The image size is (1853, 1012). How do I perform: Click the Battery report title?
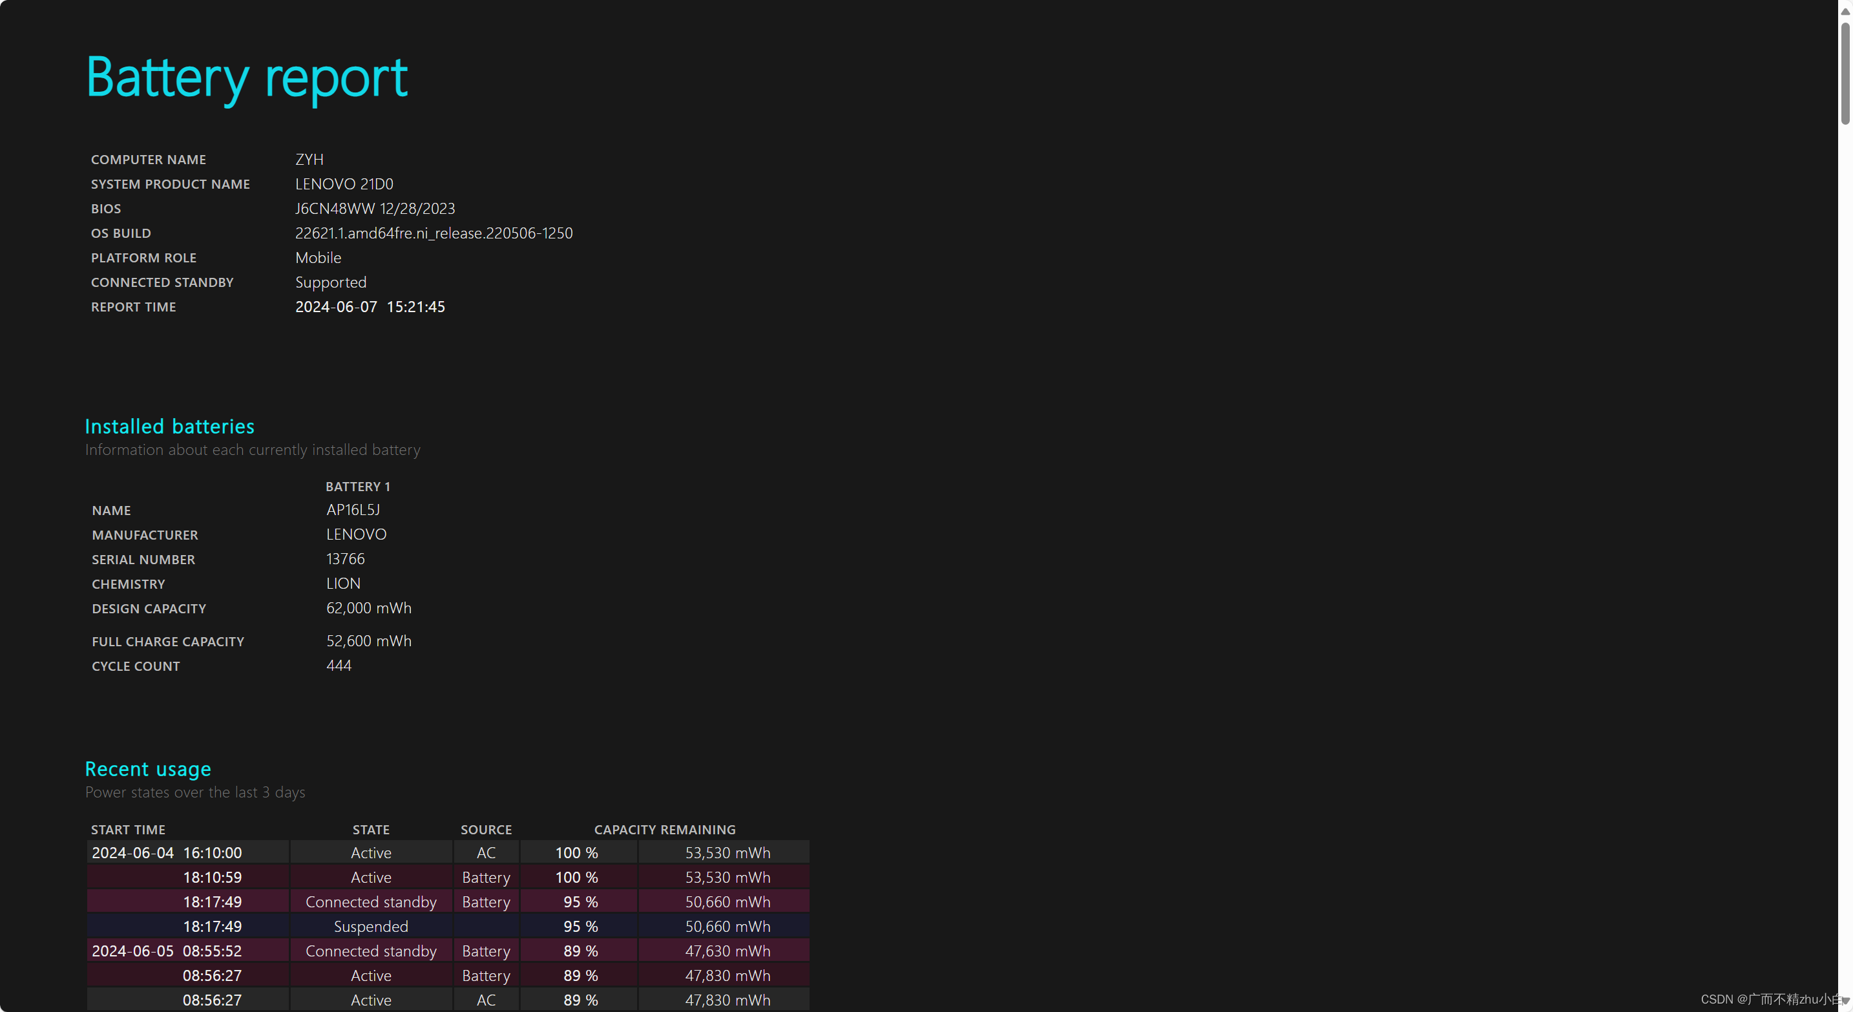click(247, 78)
